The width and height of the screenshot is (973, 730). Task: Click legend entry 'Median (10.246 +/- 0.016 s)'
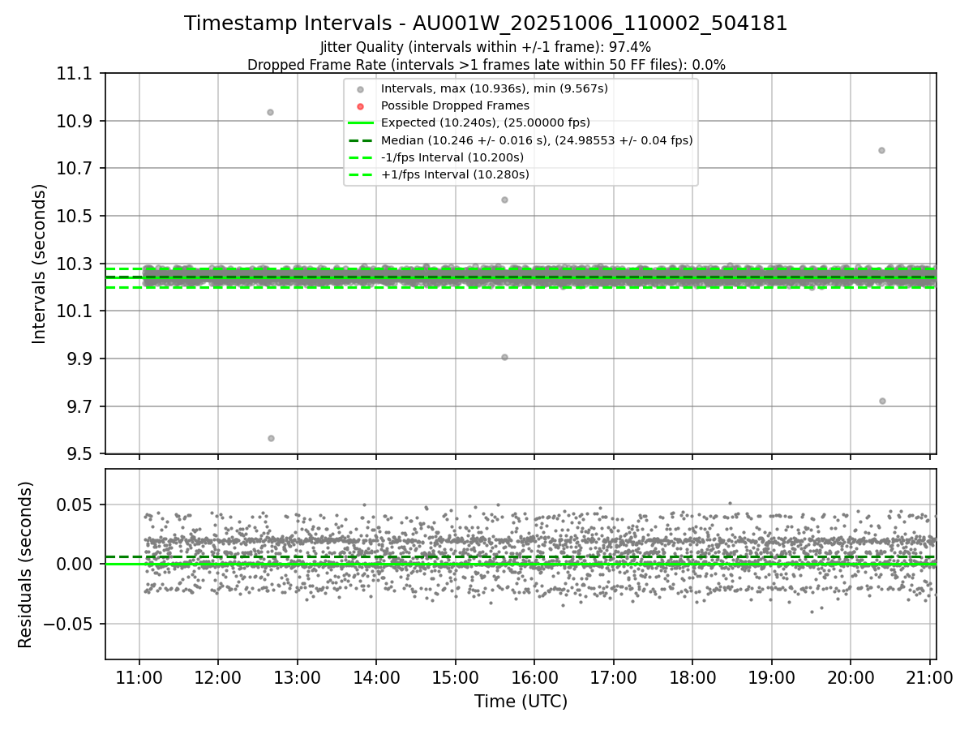pos(537,140)
